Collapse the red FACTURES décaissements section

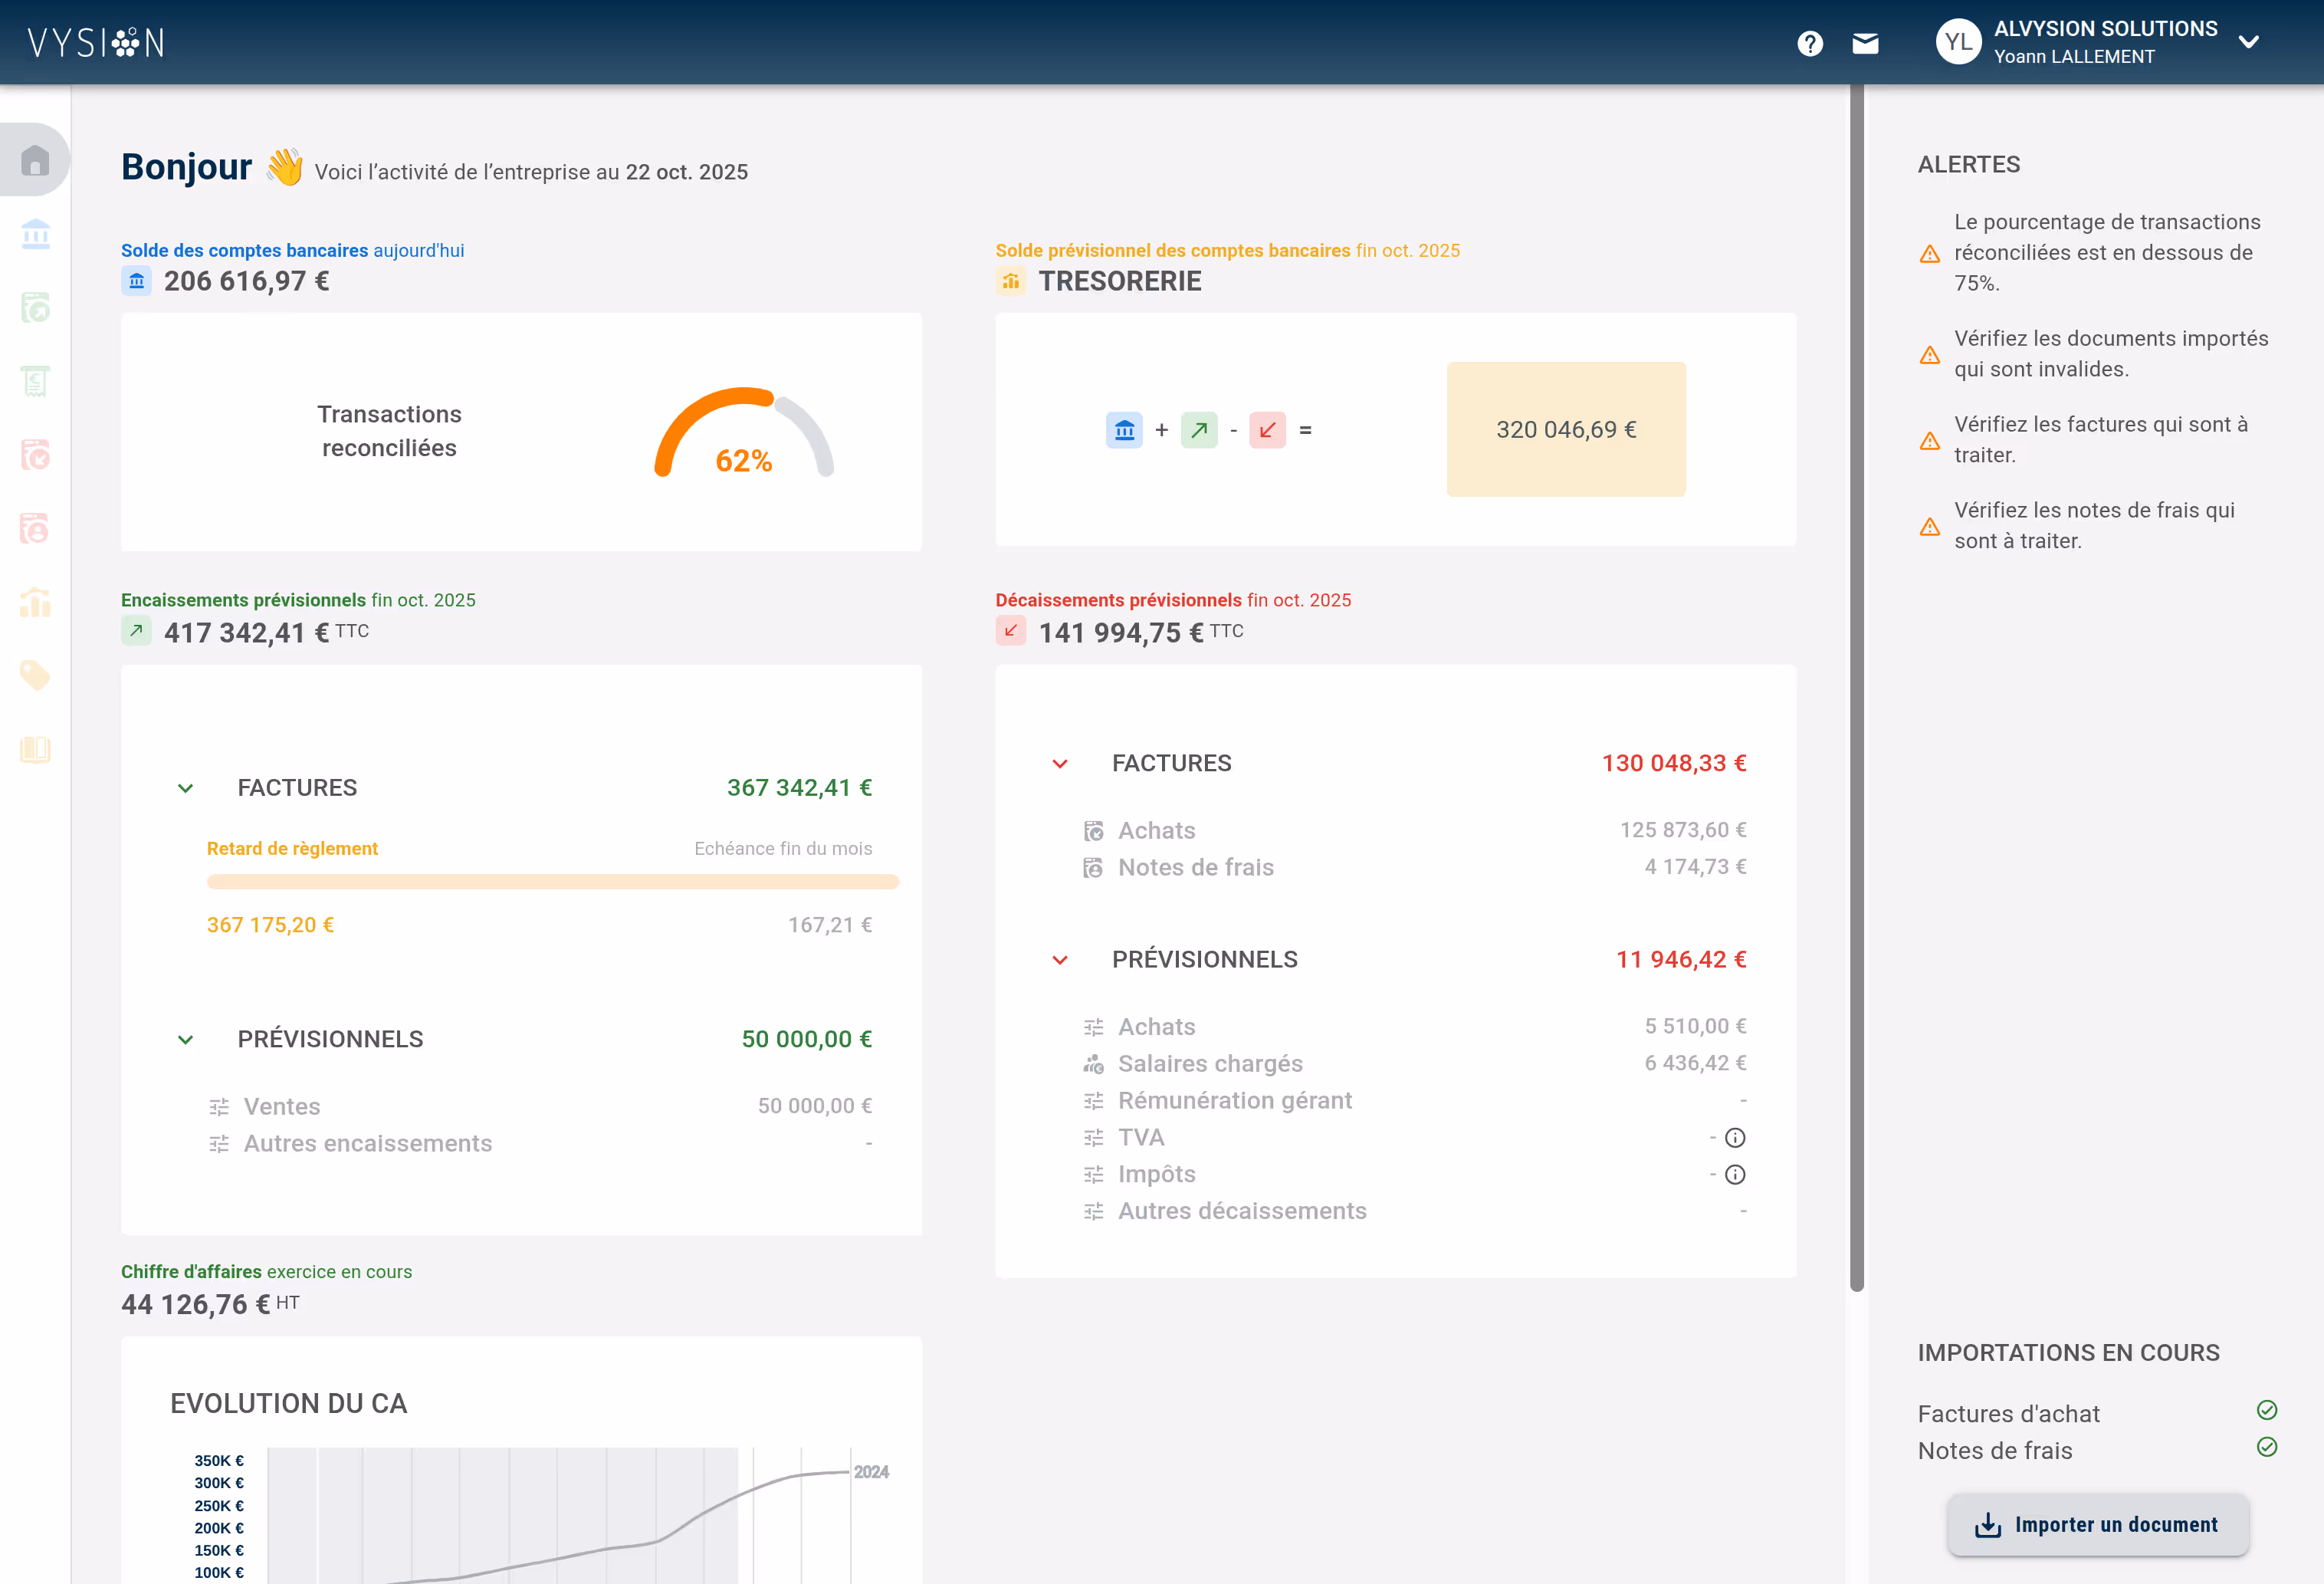pos(1060,764)
